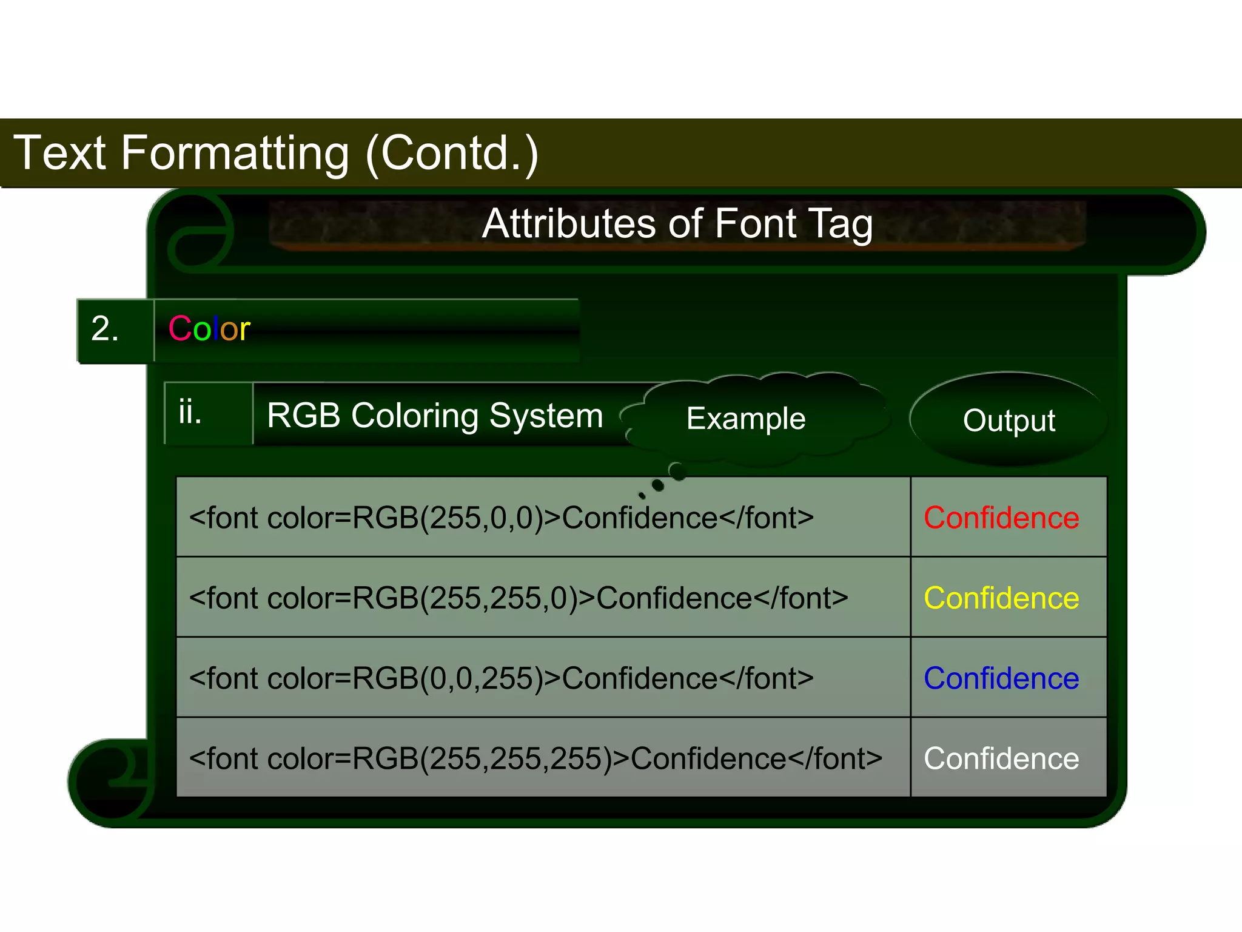Click the '2.' list number box
1242x932 pixels.
115,331
